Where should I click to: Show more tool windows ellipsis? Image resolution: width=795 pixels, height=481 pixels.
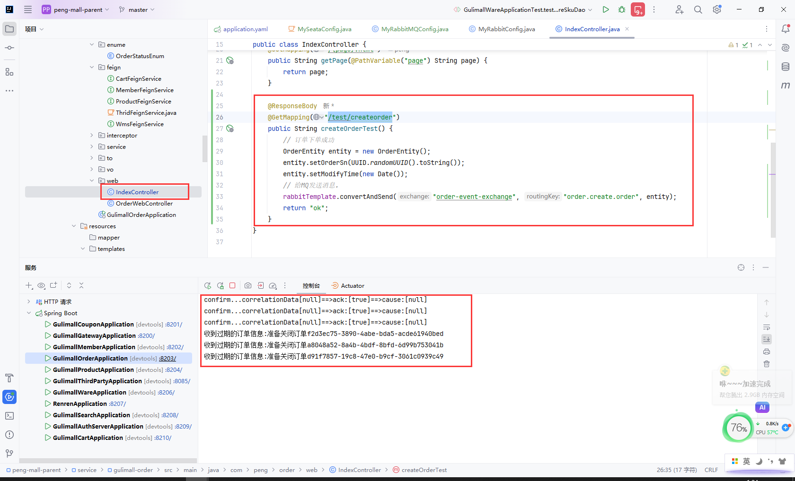9,91
